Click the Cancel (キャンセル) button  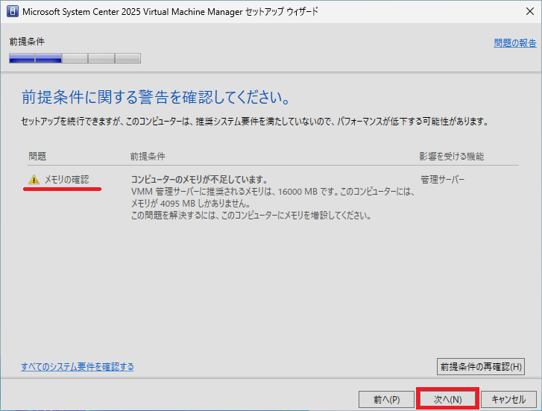point(508,399)
